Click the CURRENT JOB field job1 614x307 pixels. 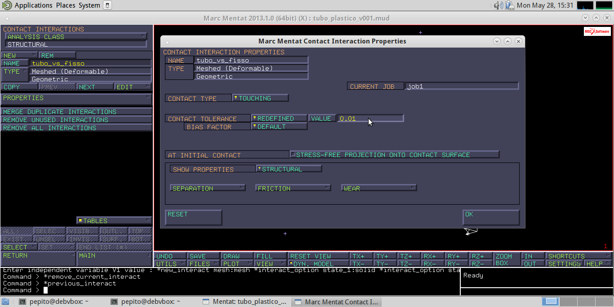pyautogui.click(x=462, y=86)
